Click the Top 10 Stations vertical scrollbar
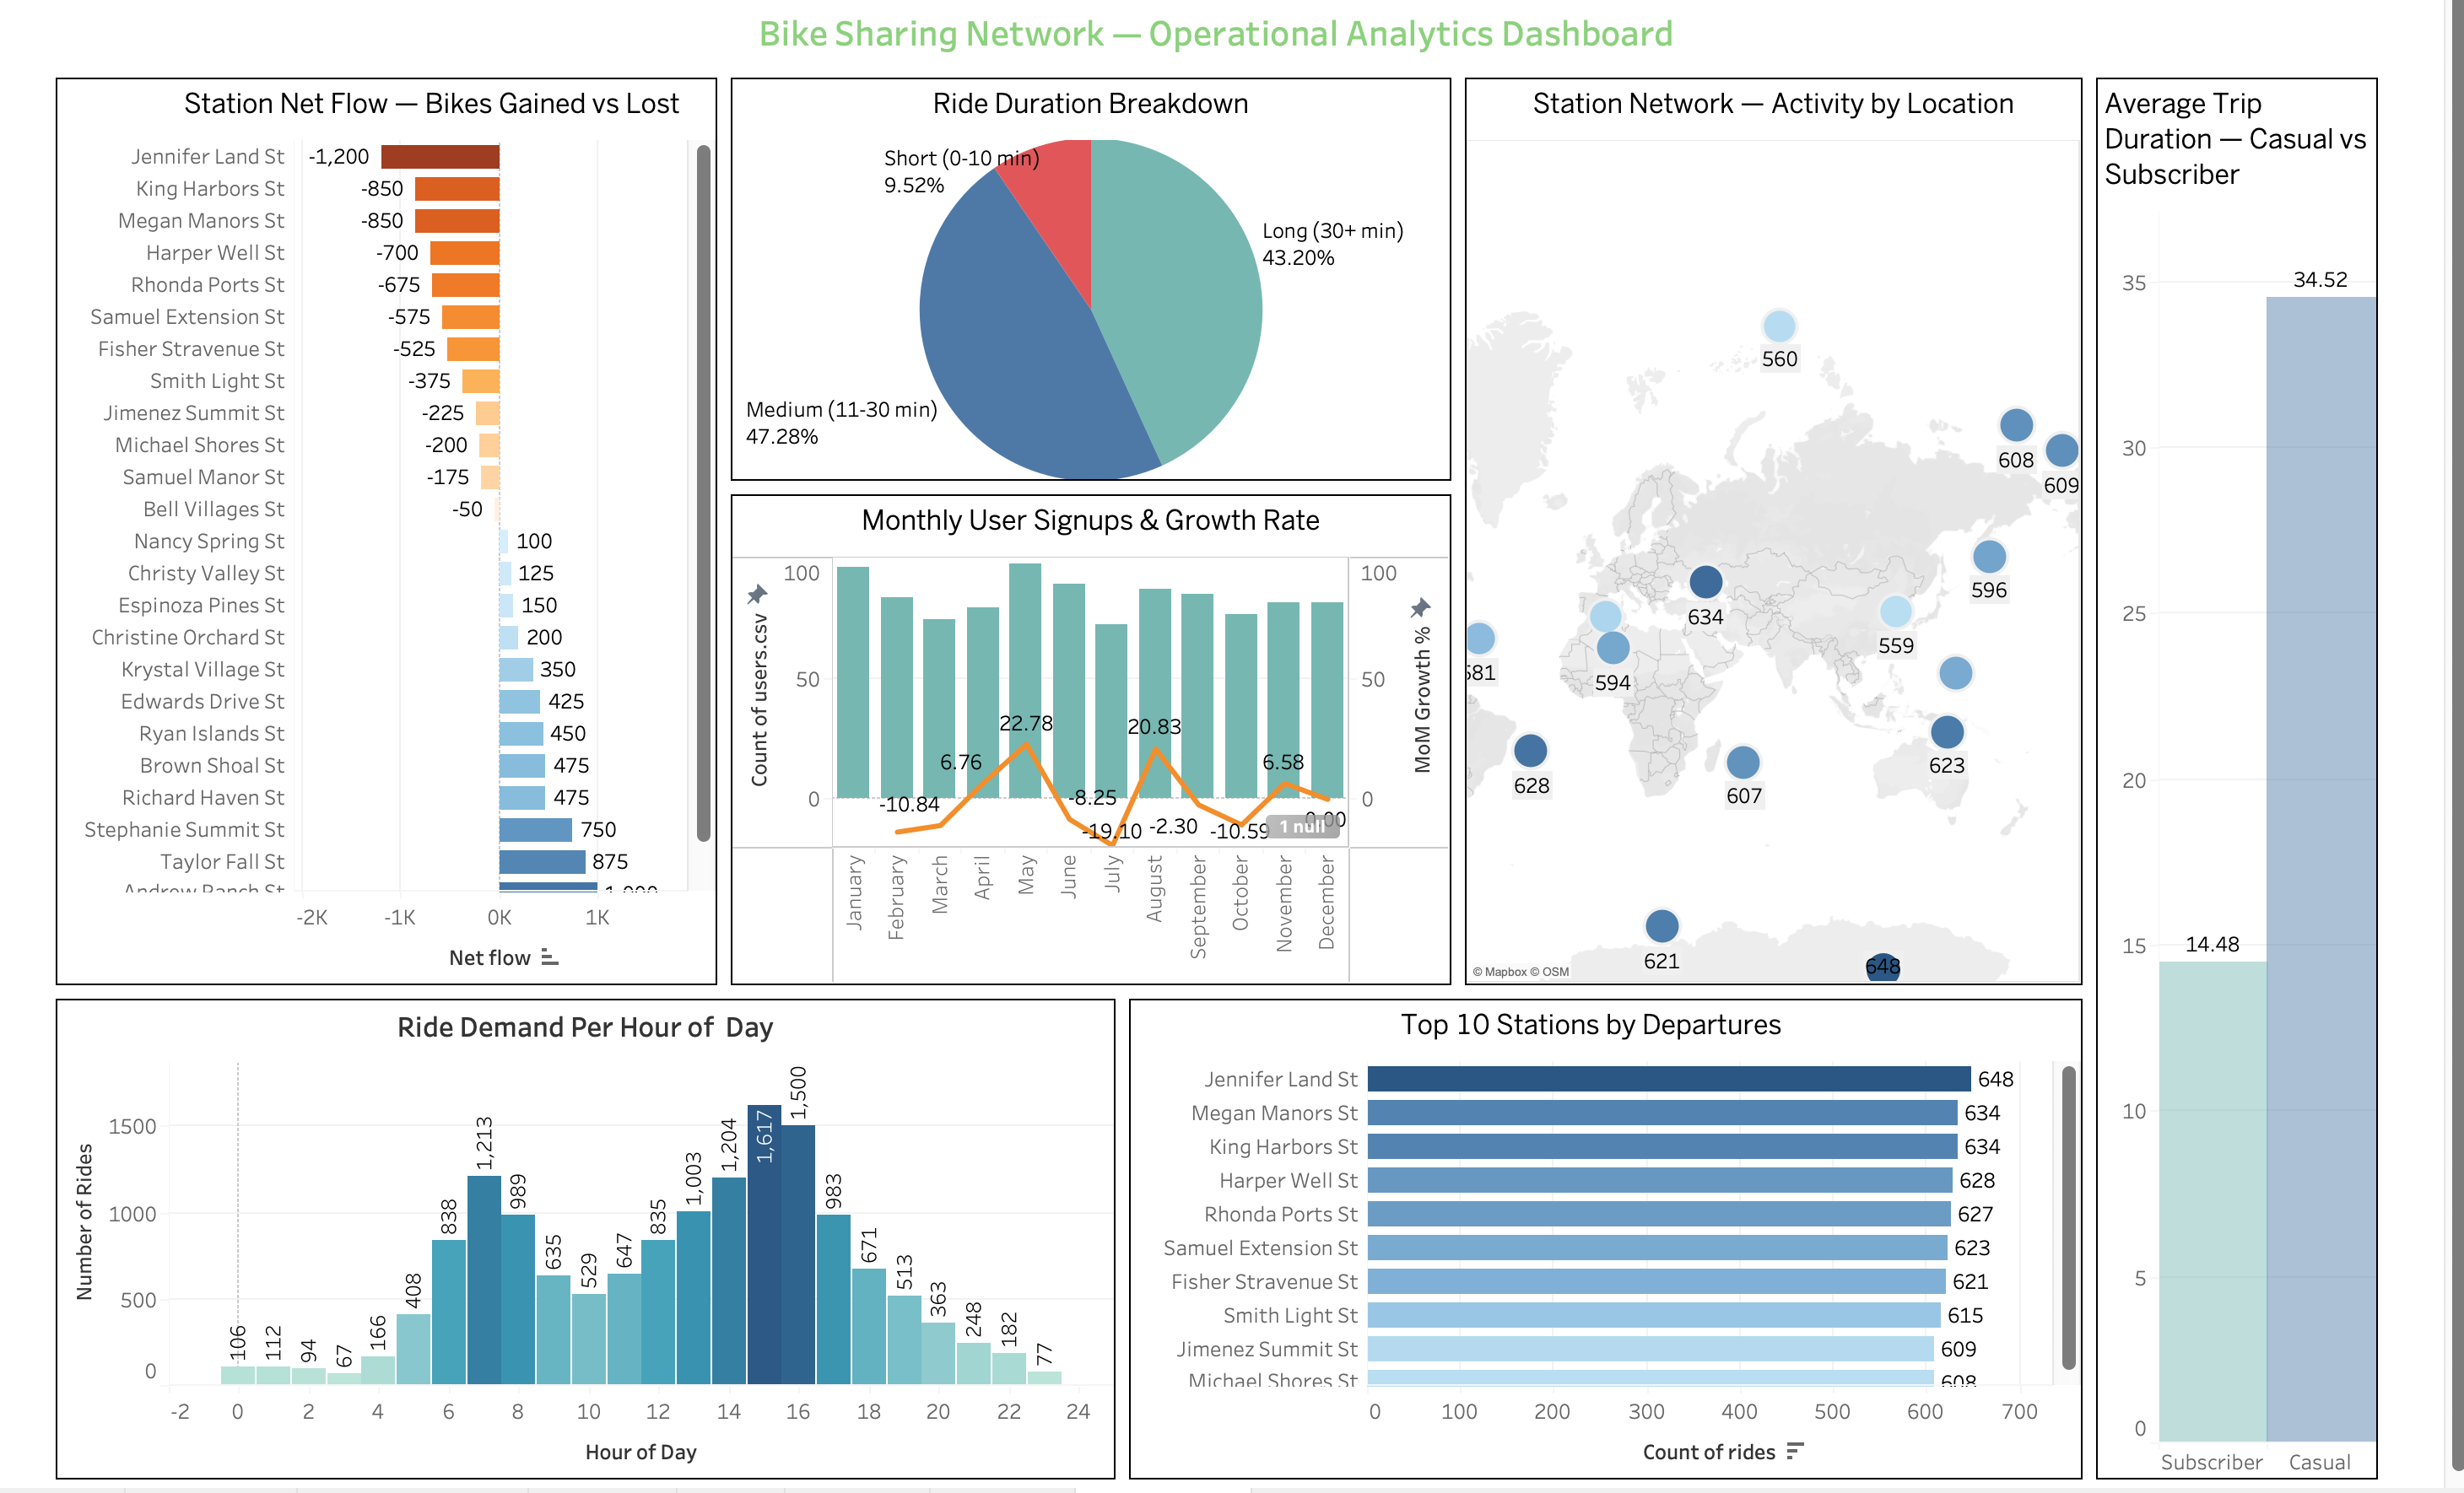The height and width of the screenshot is (1493, 2464). (2069, 1217)
